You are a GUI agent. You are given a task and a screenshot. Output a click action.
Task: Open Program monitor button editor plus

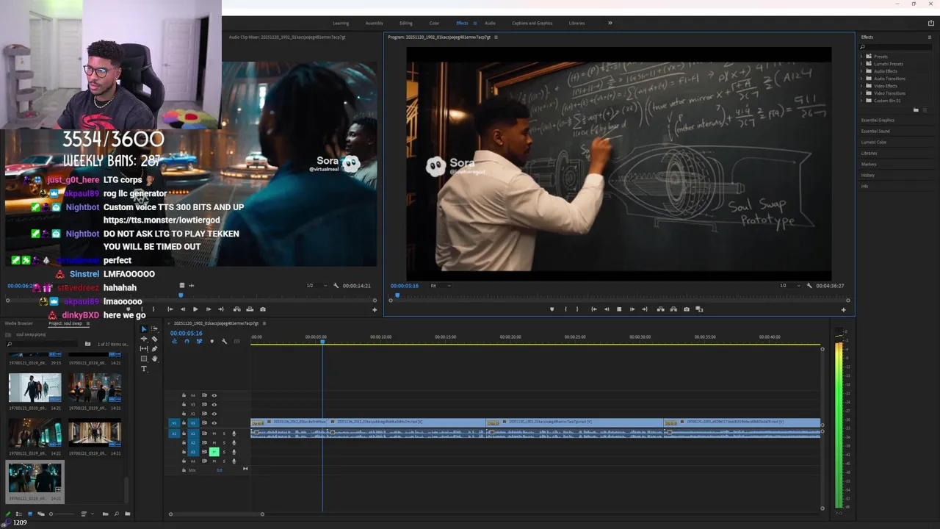(x=843, y=309)
